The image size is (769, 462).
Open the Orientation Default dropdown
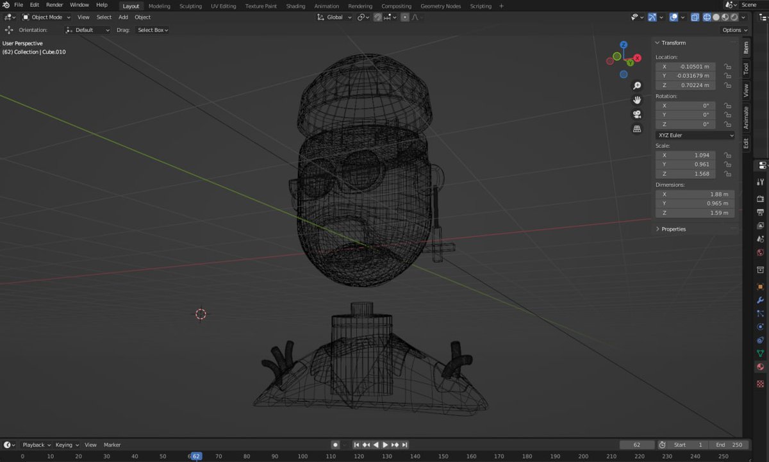88,30
